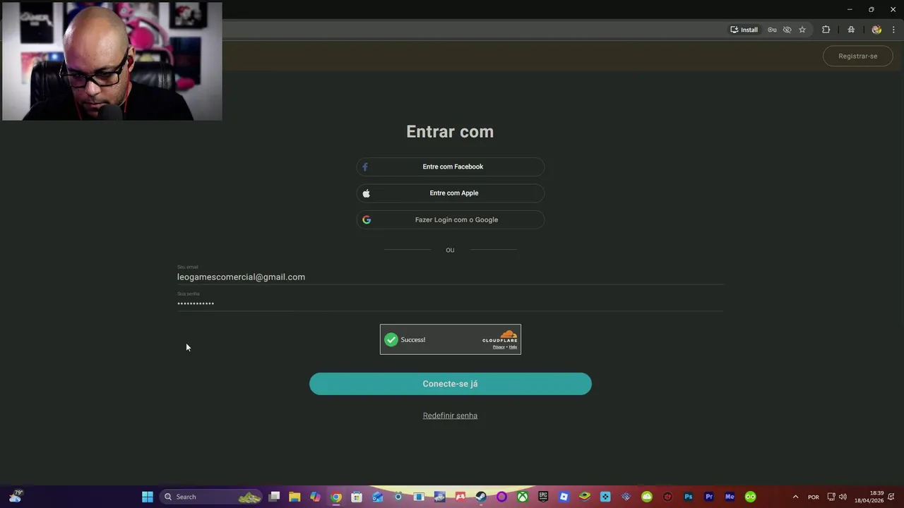Viewport: 904px width, 508px height.
Task: Open the Cloudflare Privacy link
Action: click(499, 347)
